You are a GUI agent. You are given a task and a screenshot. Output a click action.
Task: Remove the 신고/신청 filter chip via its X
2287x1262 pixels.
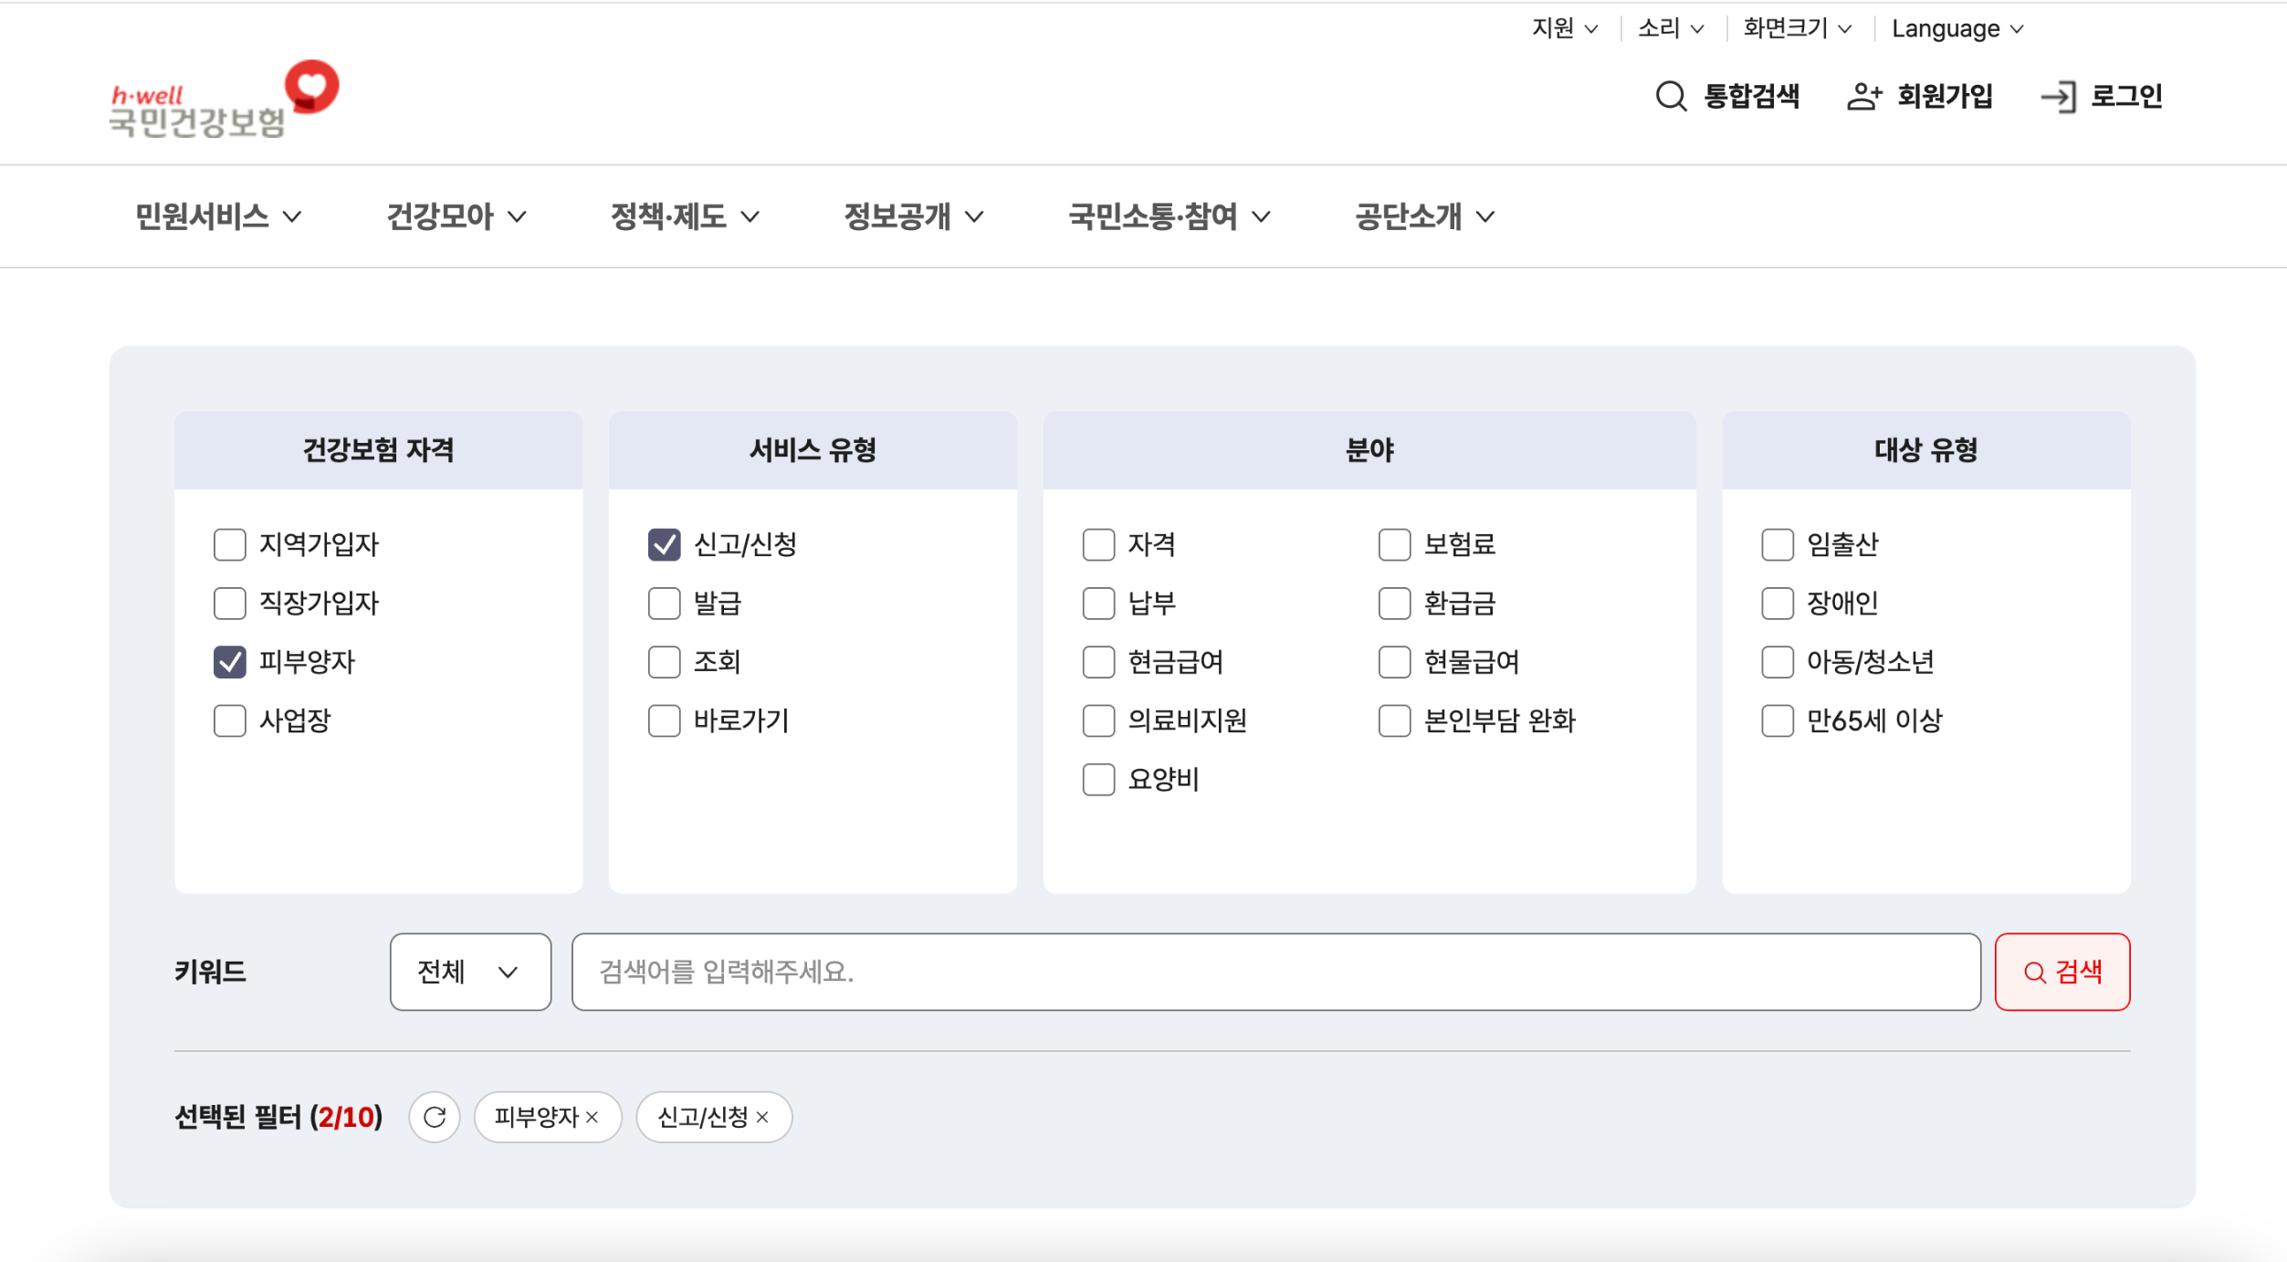click(765, 1117)
